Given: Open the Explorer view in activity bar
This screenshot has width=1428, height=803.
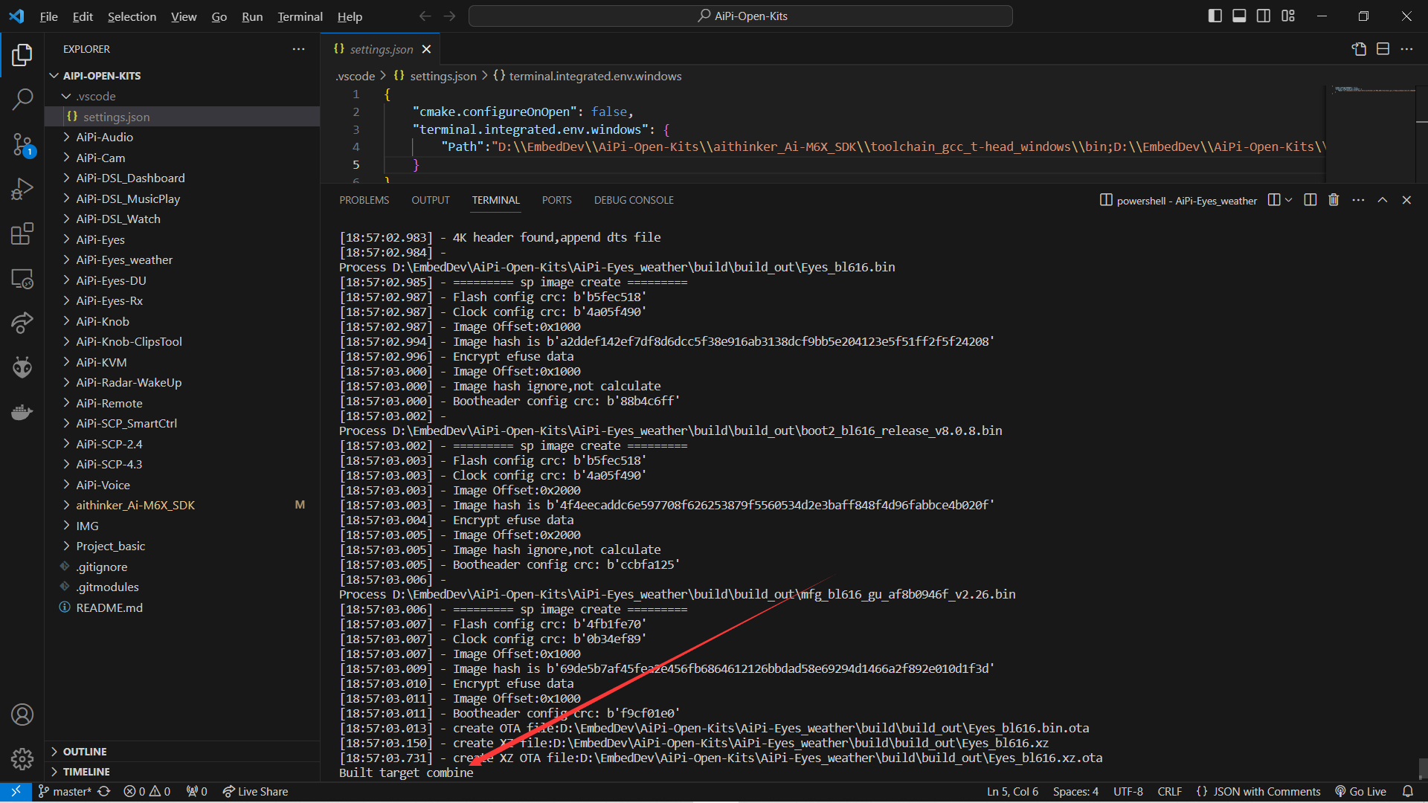Looking at the screenshot, I should pos(22,54).
